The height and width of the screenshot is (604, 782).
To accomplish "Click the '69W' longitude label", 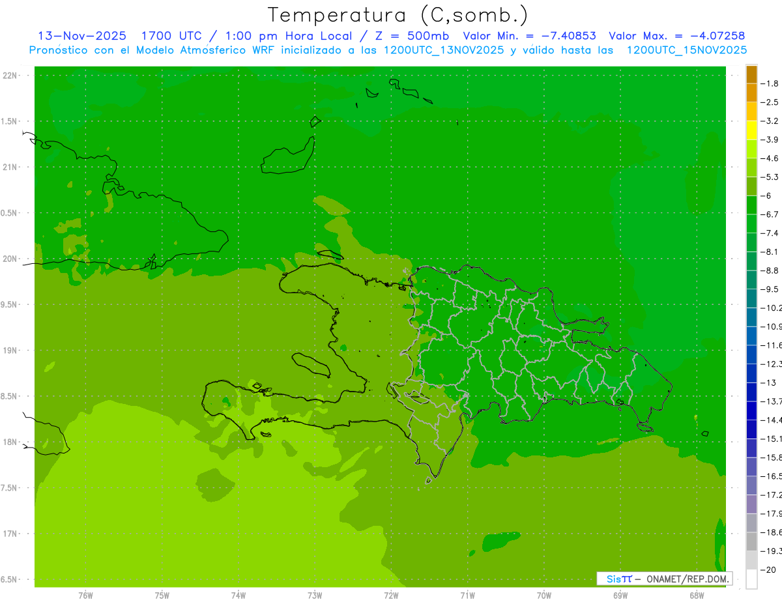I will click(x=620, y=595).
